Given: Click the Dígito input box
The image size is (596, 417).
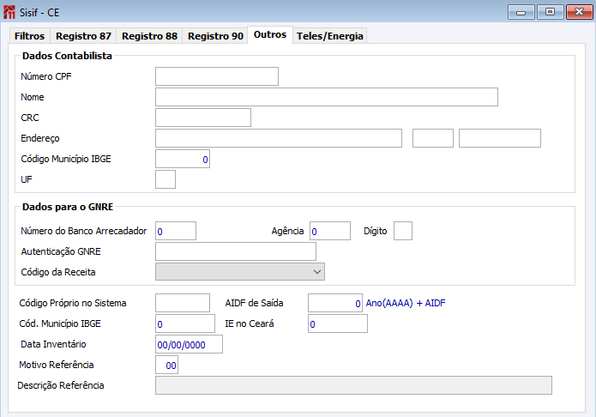Looking at the screenshot, I should click(403, 231).
